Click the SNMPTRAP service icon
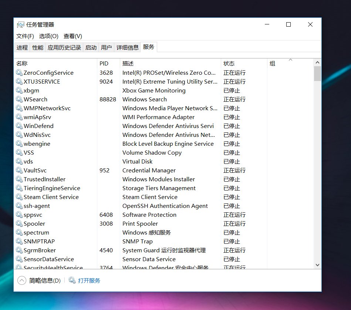Viewport: 351px width, 310px height. 19,241
